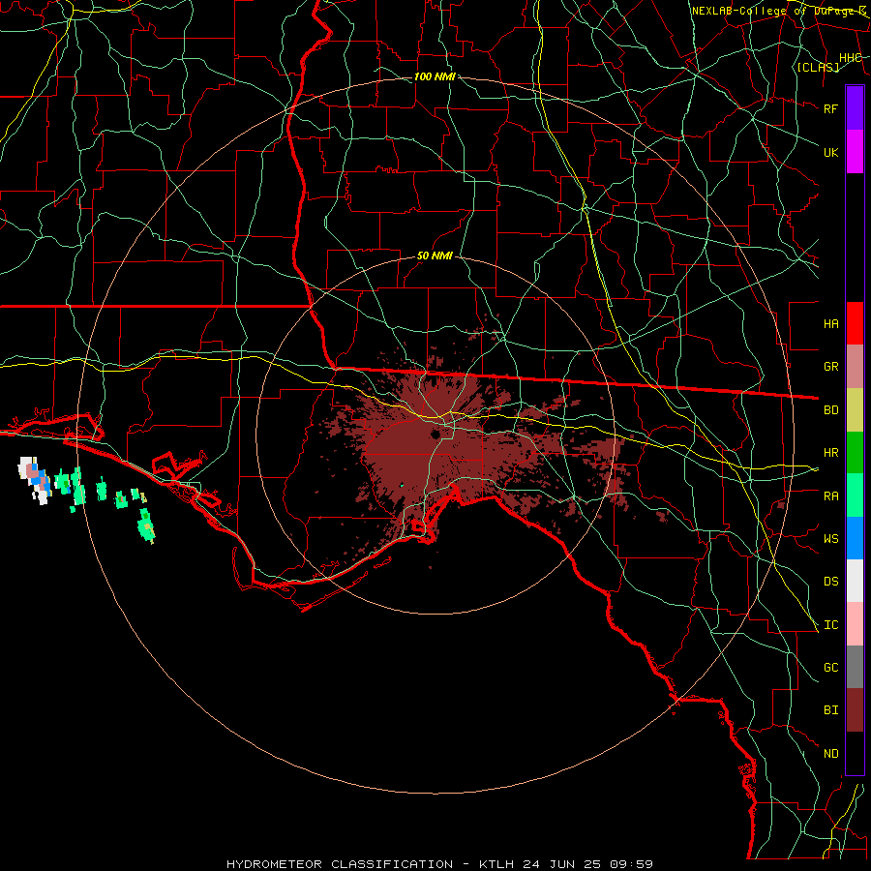871x871 pixels.
Task: Click the 100 NMI range ring label
Action: tap(435, 76)
